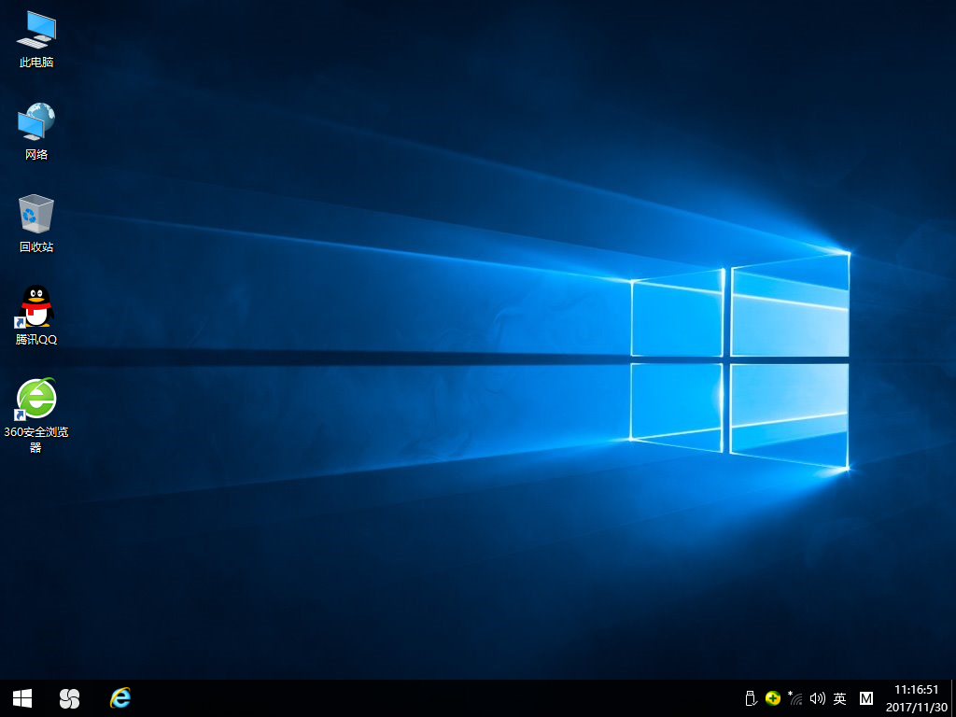Select the 网络 desktop icon
The image size is (956, 717).
[36, 131]
